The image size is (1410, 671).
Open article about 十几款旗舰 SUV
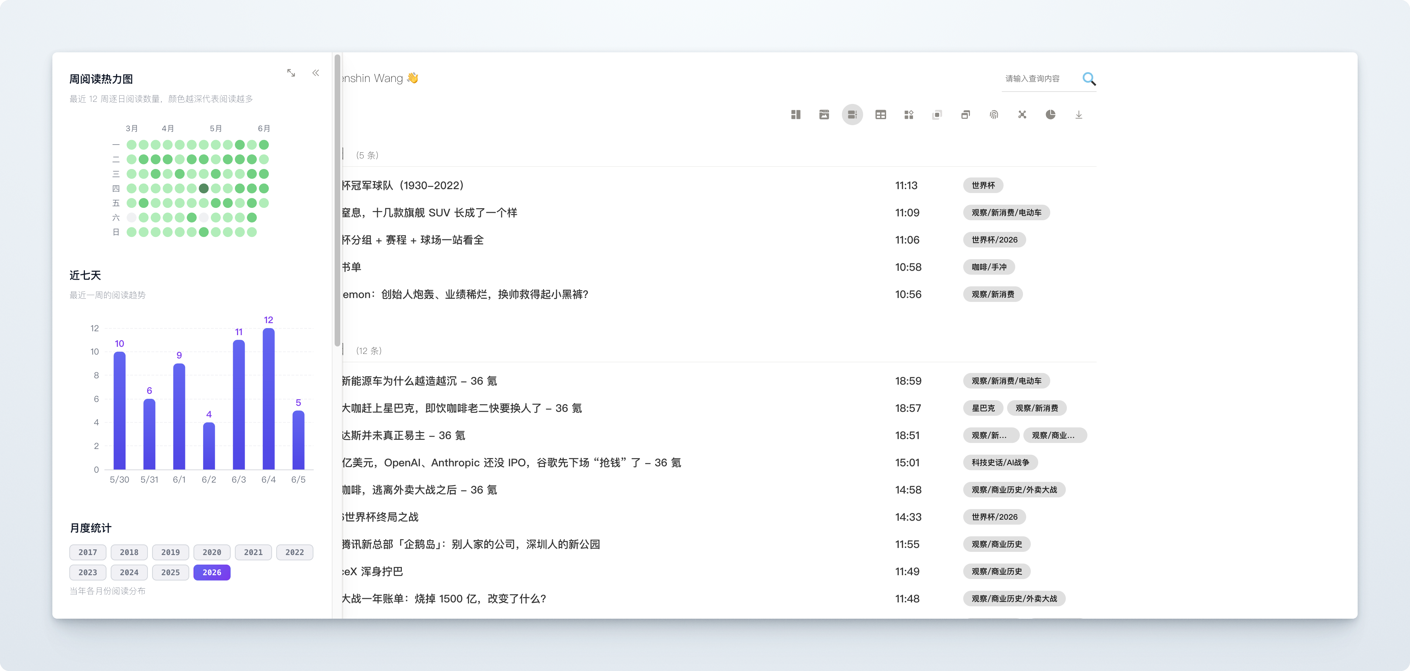click(x=430, y=213)
